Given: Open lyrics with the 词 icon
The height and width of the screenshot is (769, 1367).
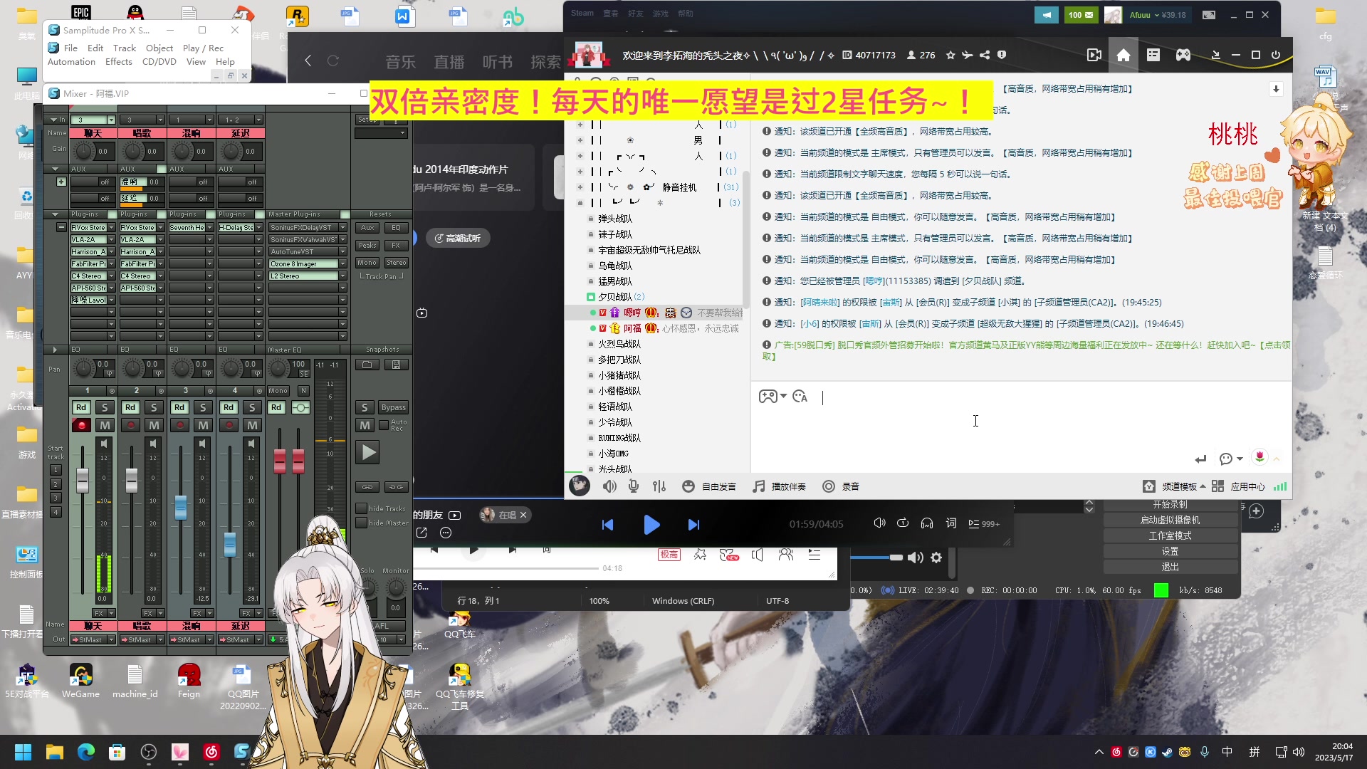Looking at the screenshot, I should (x=951, y=523).
